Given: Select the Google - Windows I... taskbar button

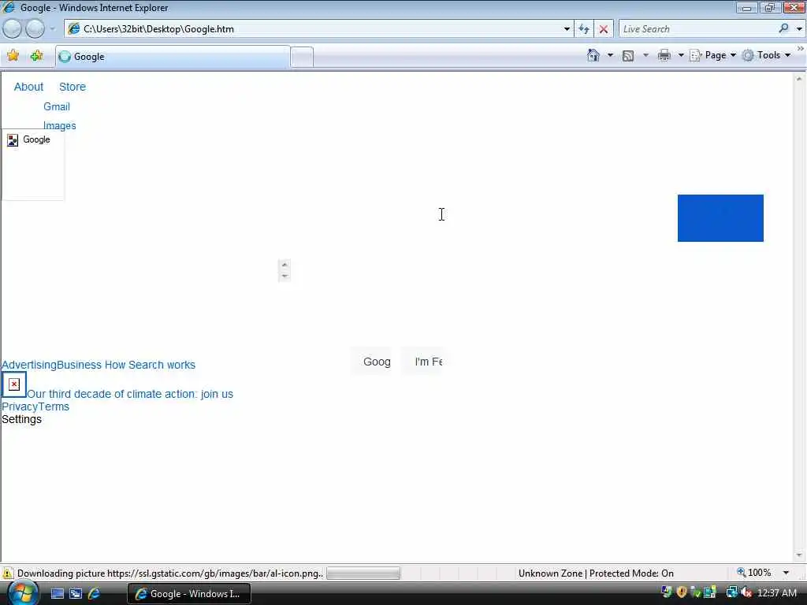Looking at the screenshot, I should point(189,594).
